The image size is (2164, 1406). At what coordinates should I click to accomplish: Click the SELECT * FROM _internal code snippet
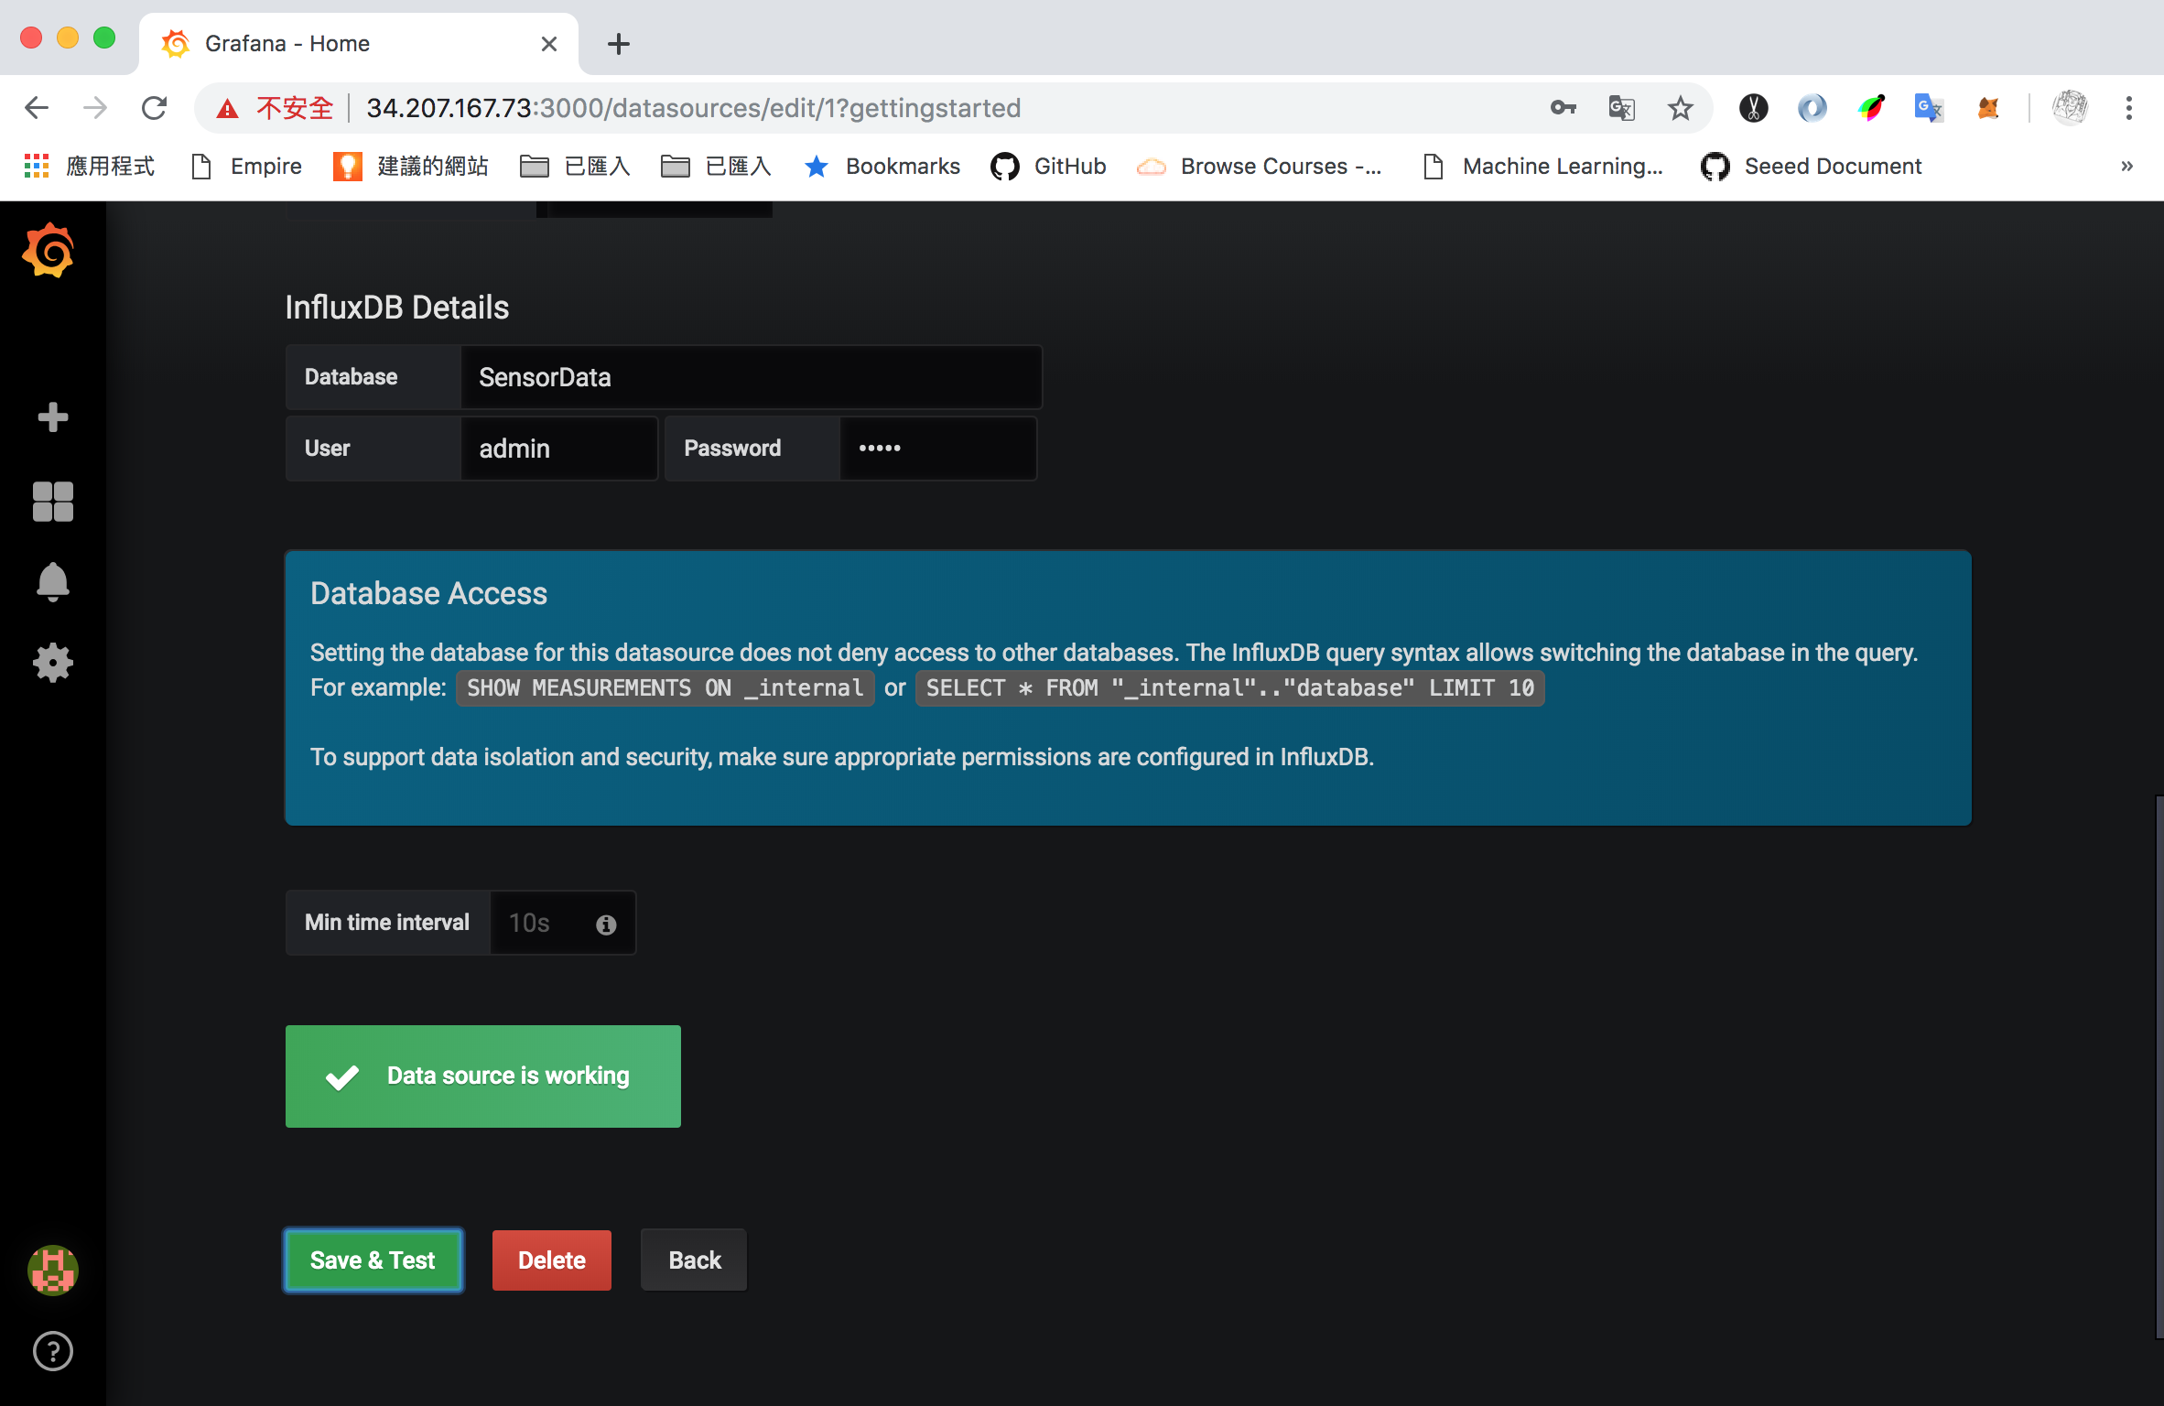(x=1230, y=688)
